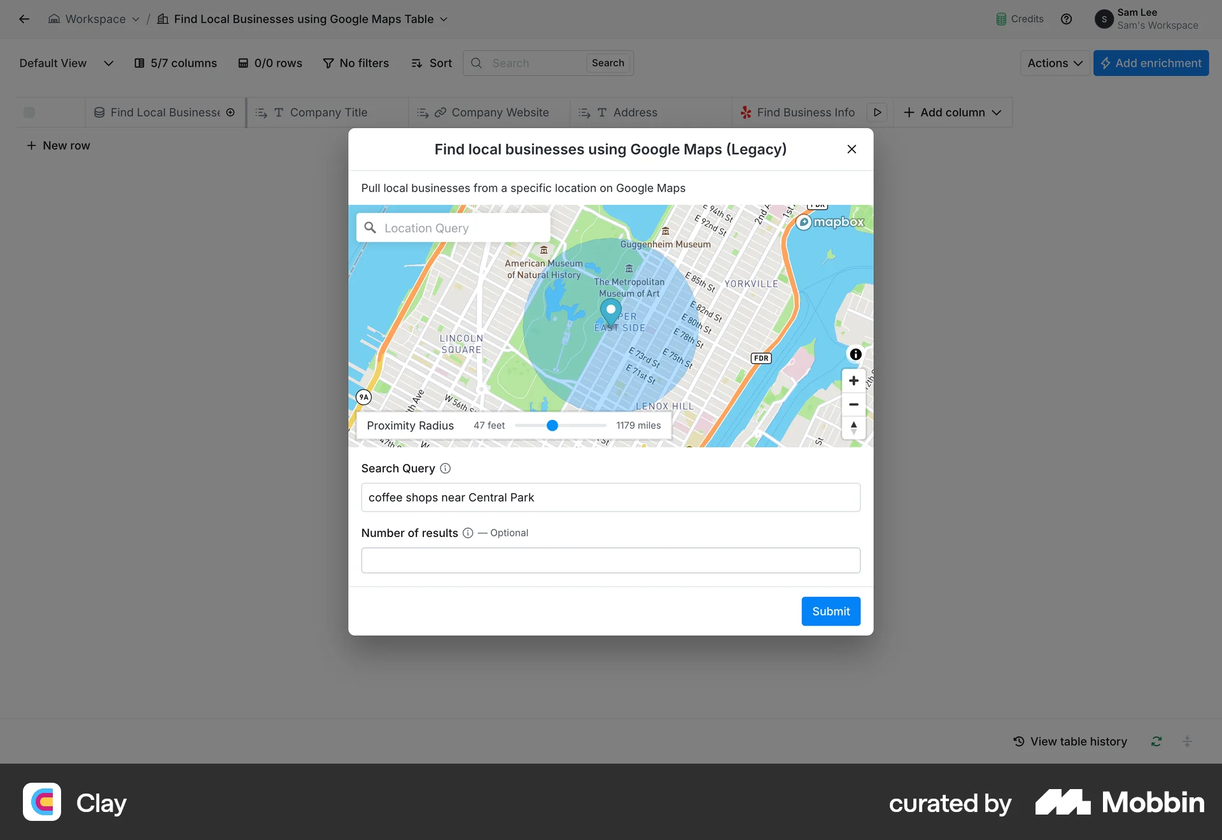Screen dimensions: 1222x840
Task: Click Number of results info icon
Action: click(x=468, y=533)
